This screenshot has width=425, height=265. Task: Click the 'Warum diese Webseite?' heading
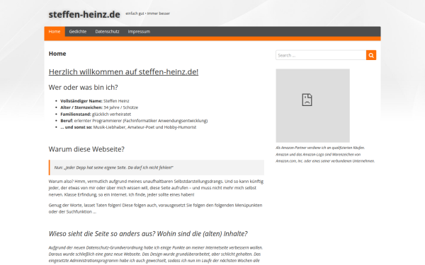(x=86, y=149)
